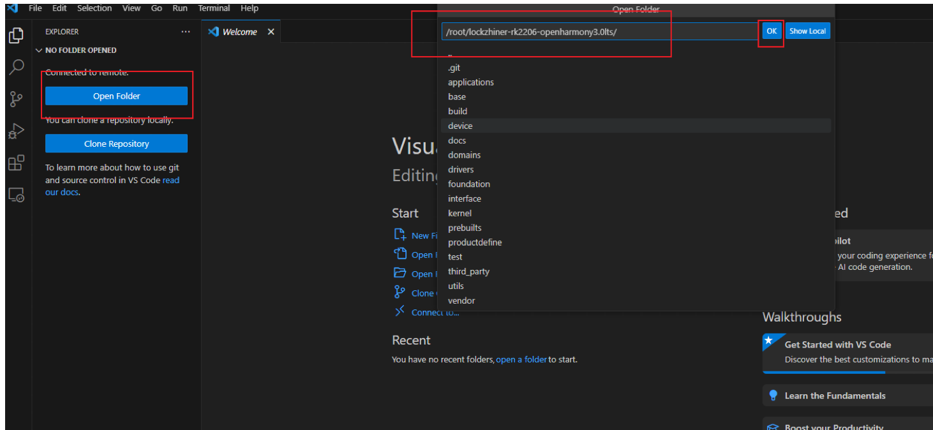Select the device folder in list
This screenshot has height=430, width=933.
pos(460,126)
